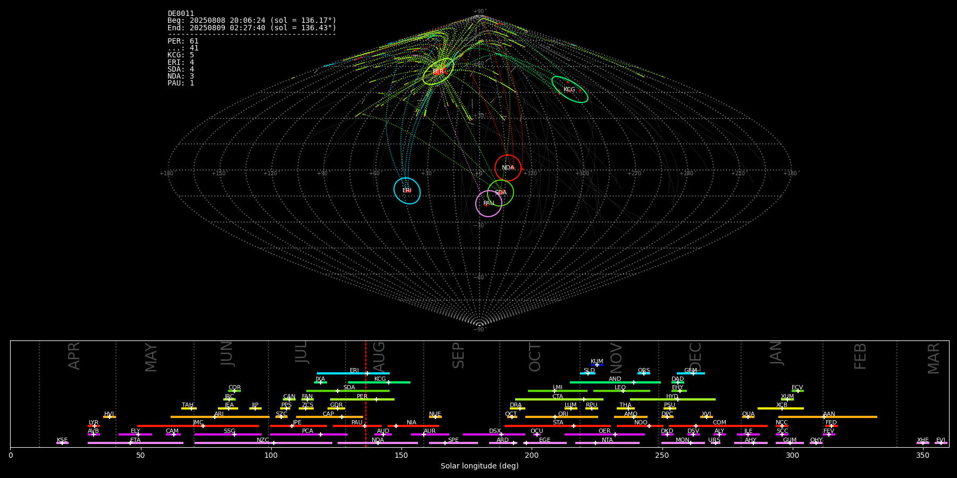The width and height of the screenshot is (957, 478).
Task: Click the SDA activity bar in timeline
Action: click(x=348, y=391)
